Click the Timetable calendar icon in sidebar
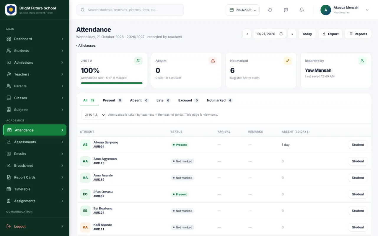 tap(9, 189)
